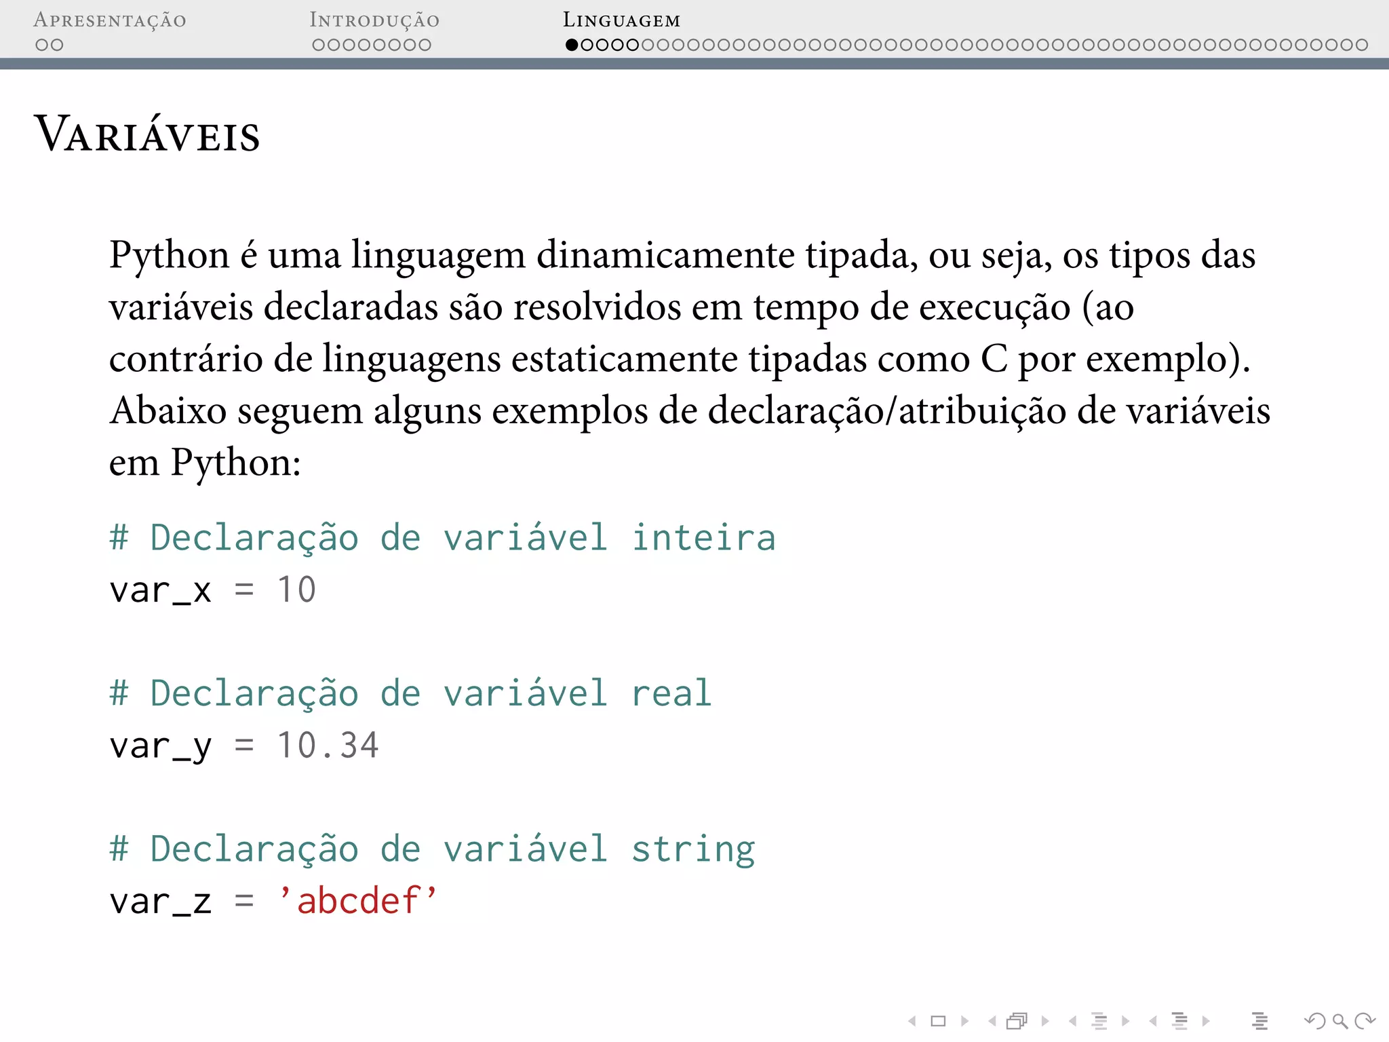Select first circle under Apresentação
Screen dimensions: 1389x1042
42,45
